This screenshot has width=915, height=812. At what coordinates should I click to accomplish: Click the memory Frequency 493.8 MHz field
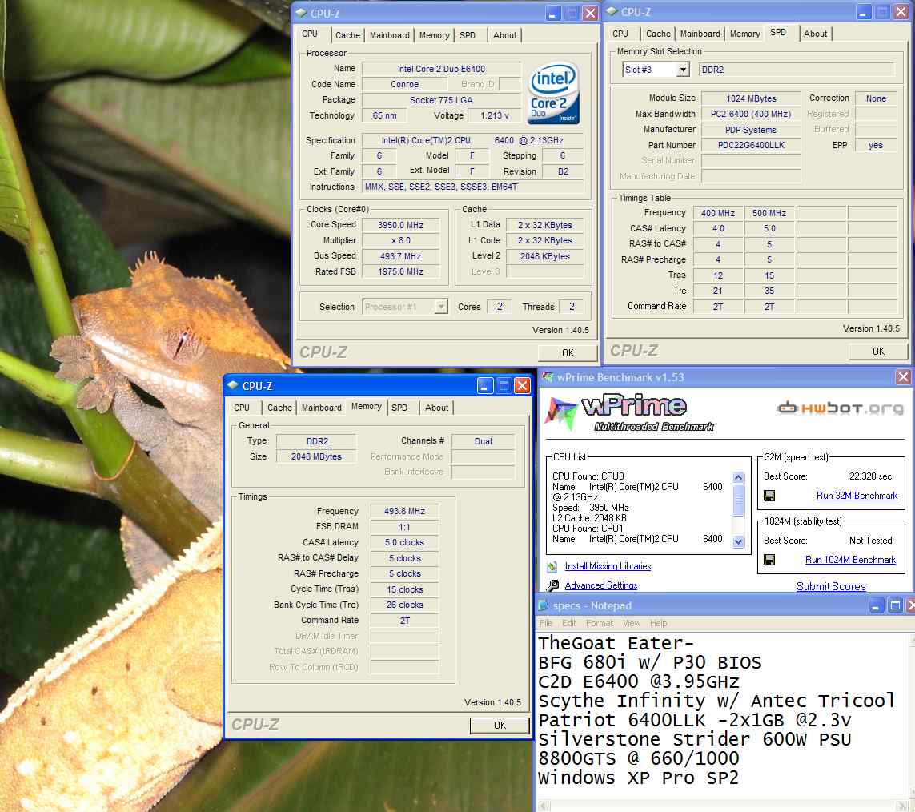click(404, 511)
